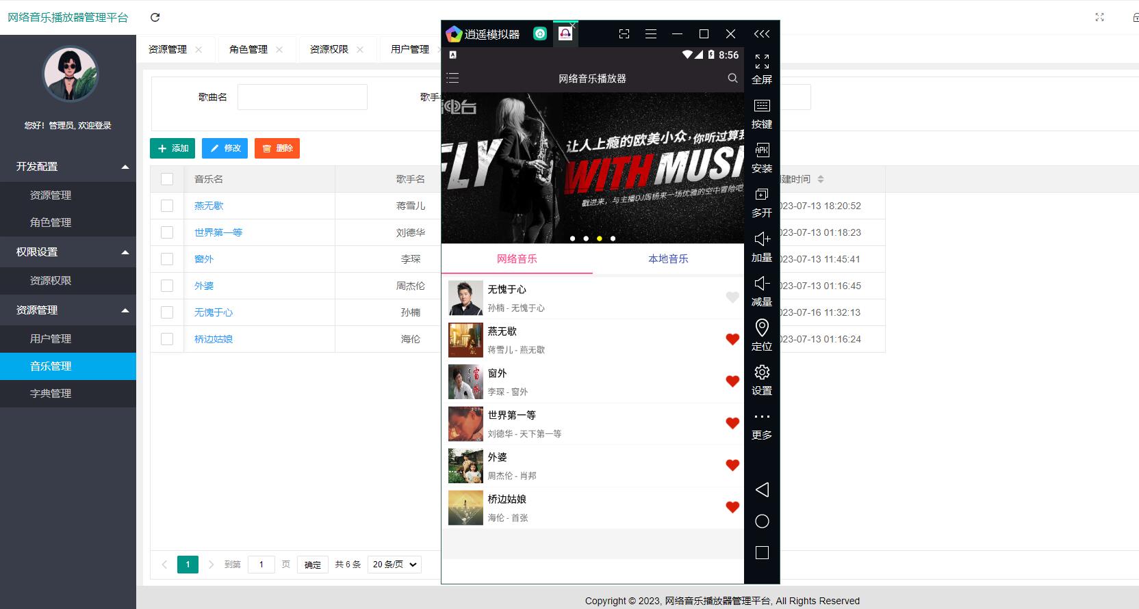Tap the search icon in the music player

point(732,79)
